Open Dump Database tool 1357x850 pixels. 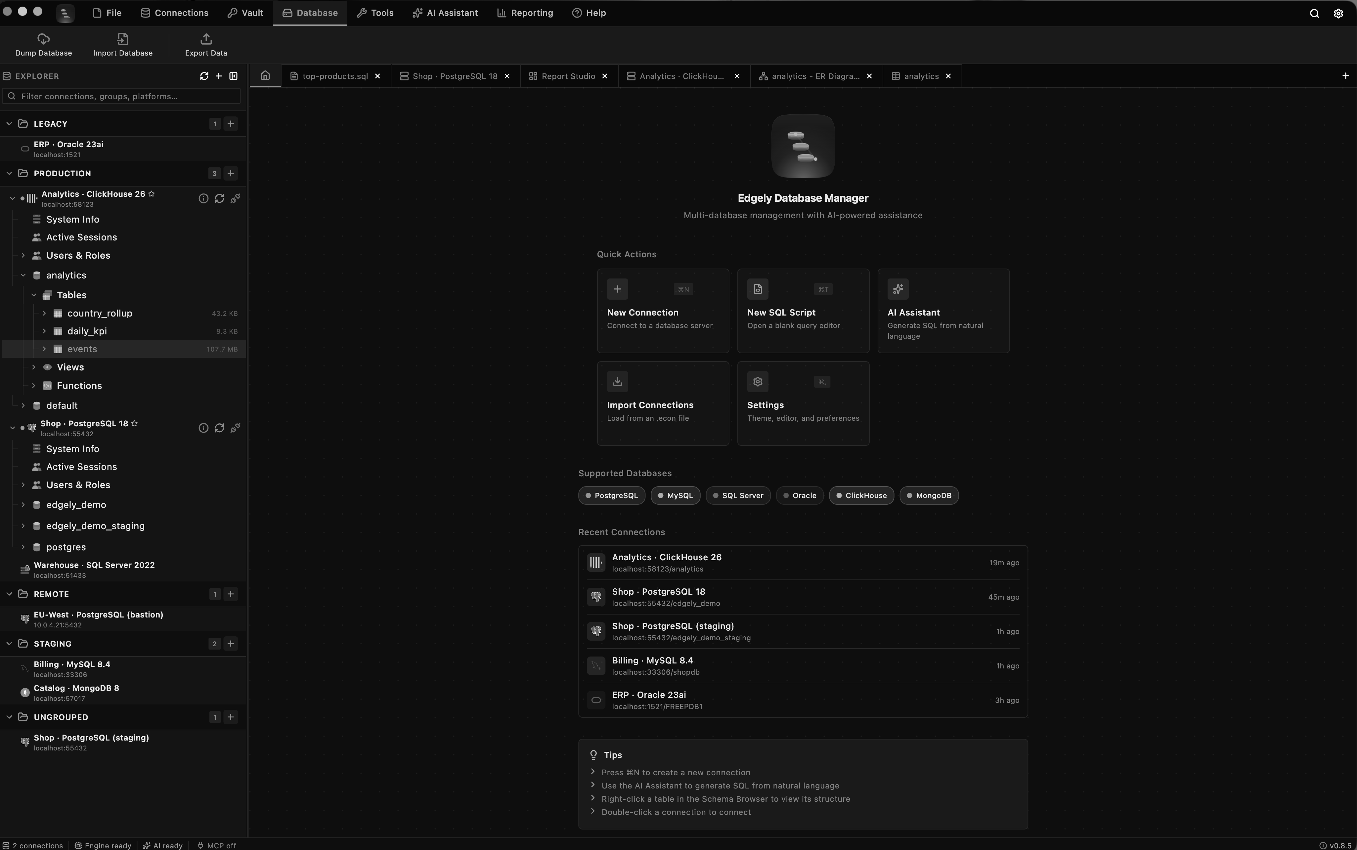(43, 45)
